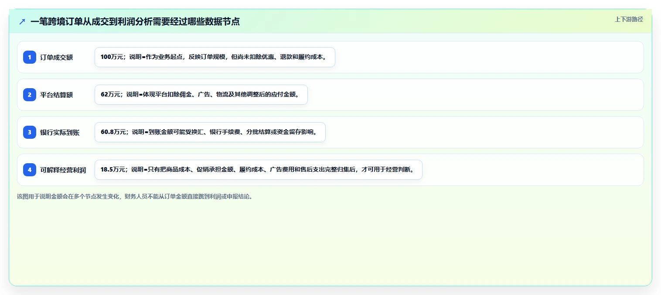Select the 订单成交额 label
This screenshot has height=295, width=661.
tap(57, 57)
